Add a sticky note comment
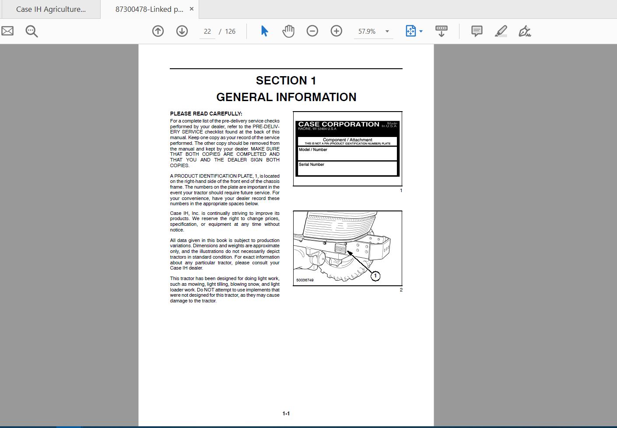 tap(477, 31)
